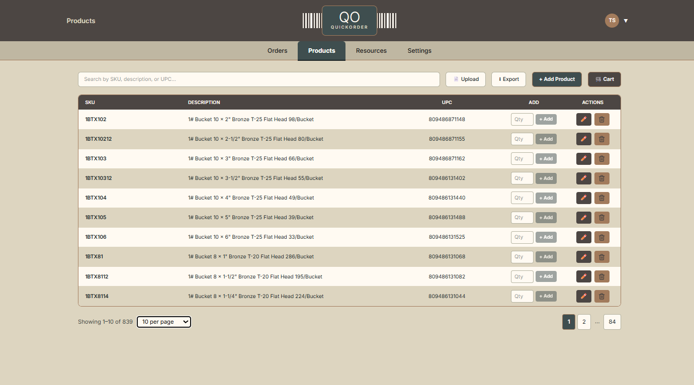This screenshot has width=694, height=385.
Task: Go to the Settings tab
Action: (419, 51)
